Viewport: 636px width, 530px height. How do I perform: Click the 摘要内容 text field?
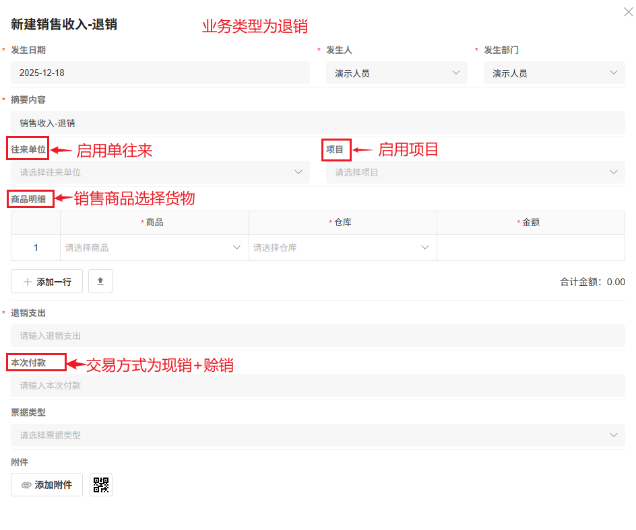tap(318, 123)
